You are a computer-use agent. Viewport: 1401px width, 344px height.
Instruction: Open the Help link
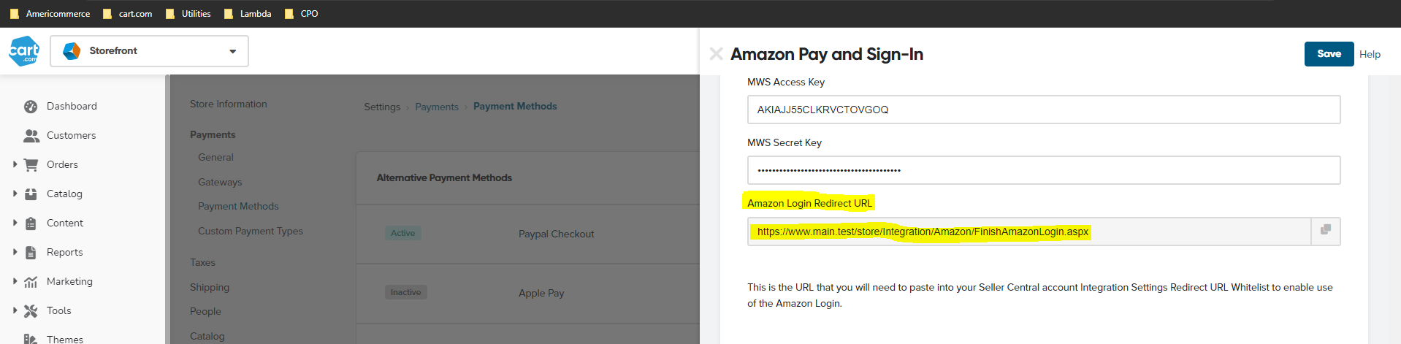[1370, 54]
